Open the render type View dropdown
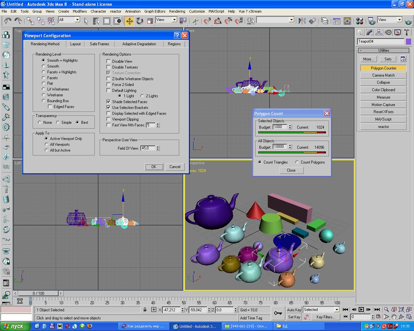Viewport: 414px width, 331px height. click(399, 20)
